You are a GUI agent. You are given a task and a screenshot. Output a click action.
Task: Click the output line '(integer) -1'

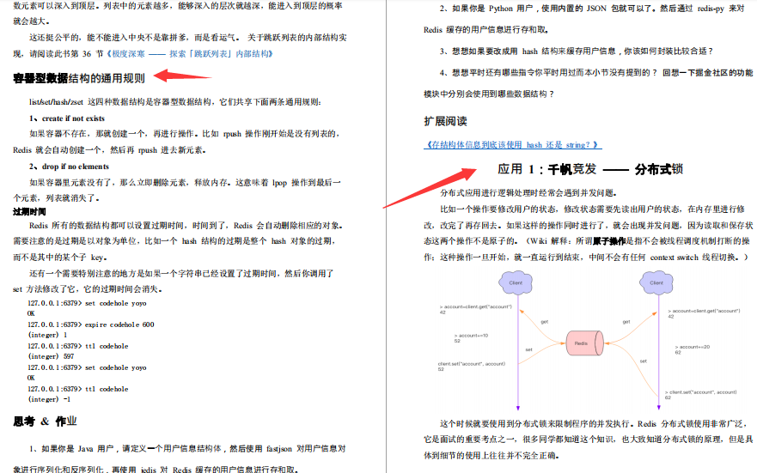coord(49,399)
